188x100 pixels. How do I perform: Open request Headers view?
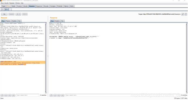tap(14, 21)
